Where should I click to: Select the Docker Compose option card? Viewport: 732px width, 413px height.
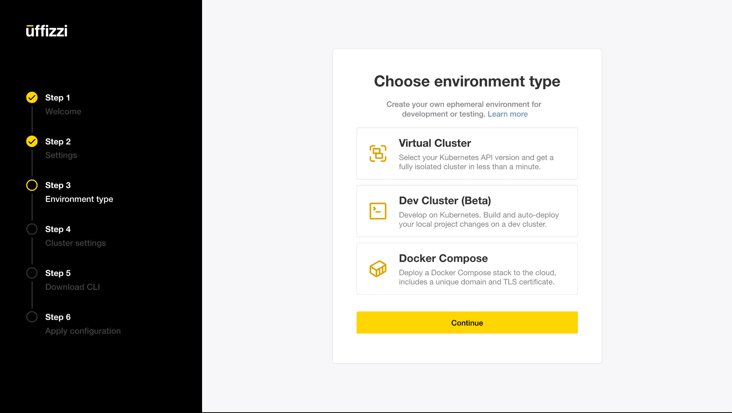point(467,268)
